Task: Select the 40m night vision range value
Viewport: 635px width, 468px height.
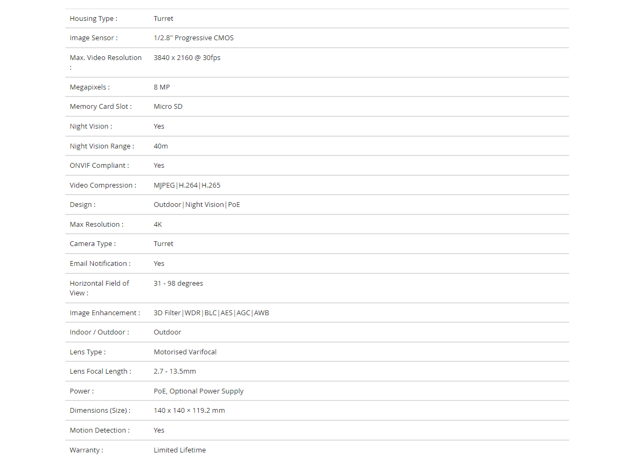Action: 161,146
